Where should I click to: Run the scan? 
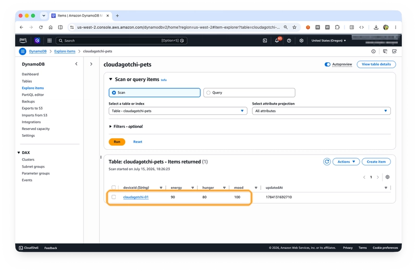[x=117, y=141]
